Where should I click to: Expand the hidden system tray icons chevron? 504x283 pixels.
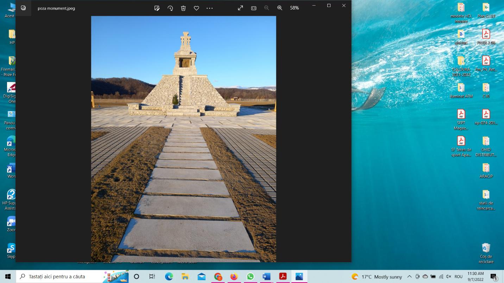click(x=409, y=277)
